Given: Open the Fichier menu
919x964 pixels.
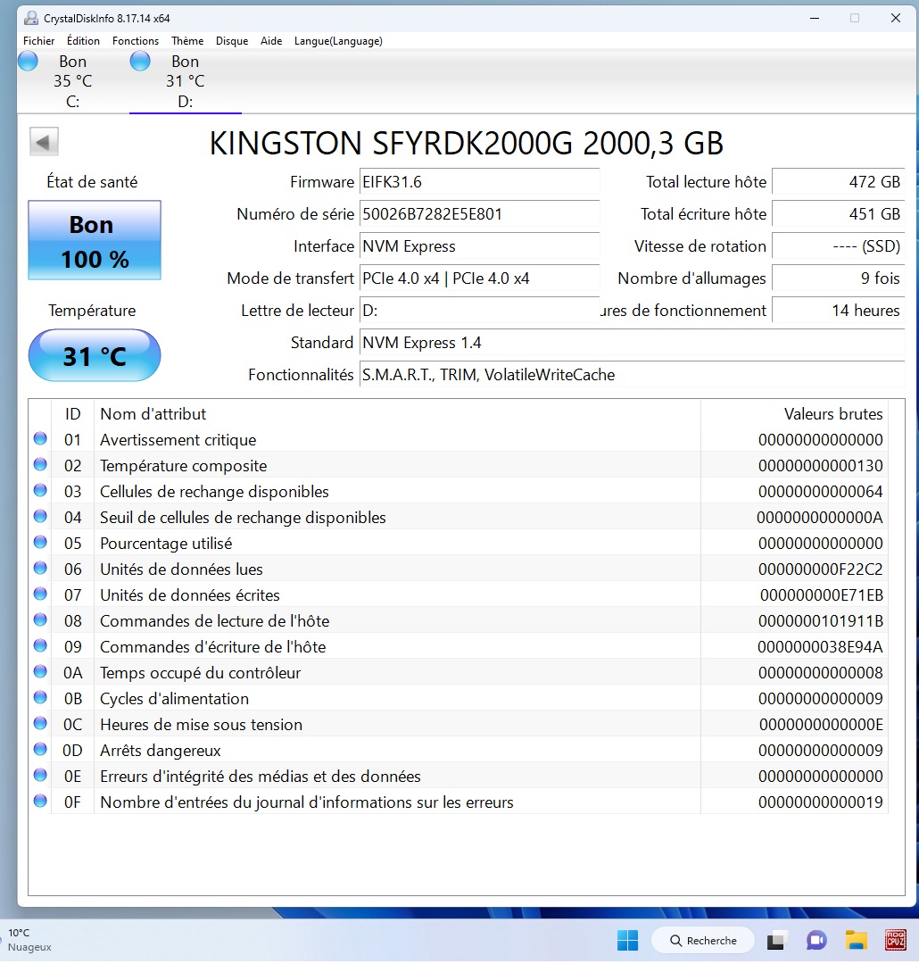Looking at the screenshot, I should pyautogui.click(x=38, y=40).
